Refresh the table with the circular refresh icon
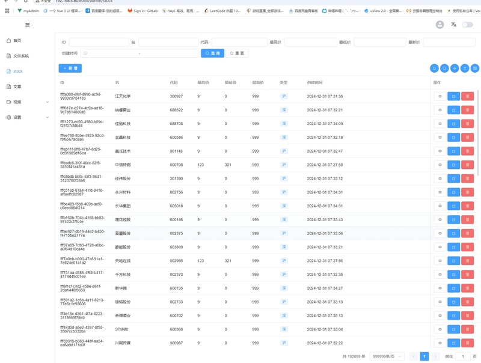481x363 pixels. pyautogui.click(x=434, y=69)
